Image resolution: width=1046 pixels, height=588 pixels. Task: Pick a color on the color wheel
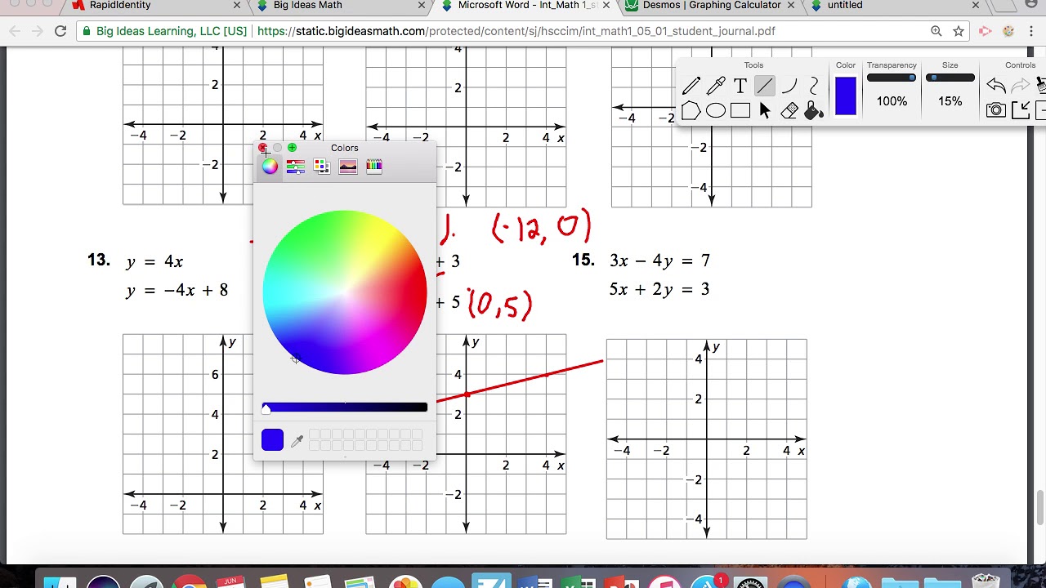(344, 292)
